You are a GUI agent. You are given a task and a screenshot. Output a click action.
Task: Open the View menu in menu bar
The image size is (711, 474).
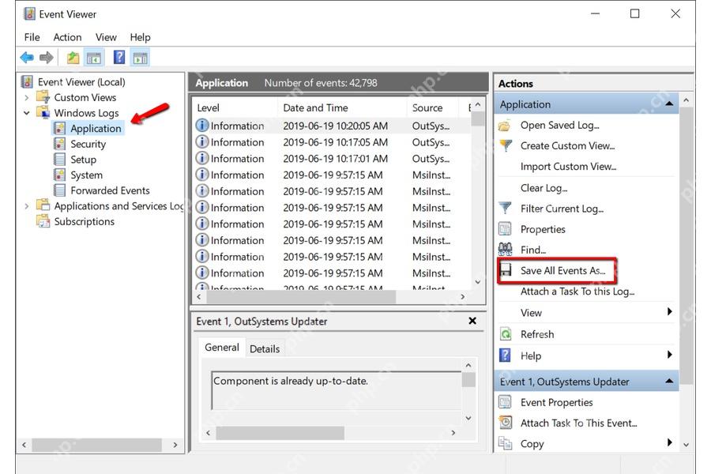[106, 37]
